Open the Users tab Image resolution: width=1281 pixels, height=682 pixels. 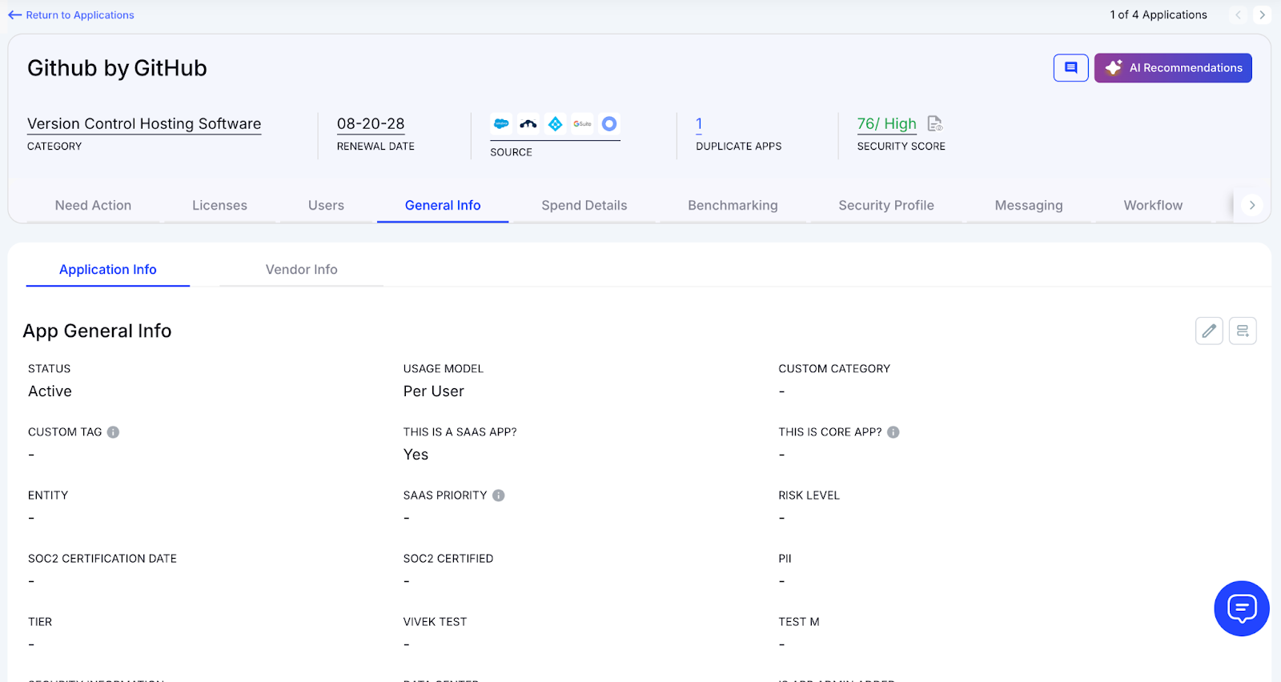pos(326,206)
